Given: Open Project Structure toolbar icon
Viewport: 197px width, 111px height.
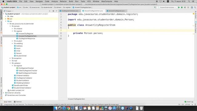Looking at the screenshot, I should (192, 7).
